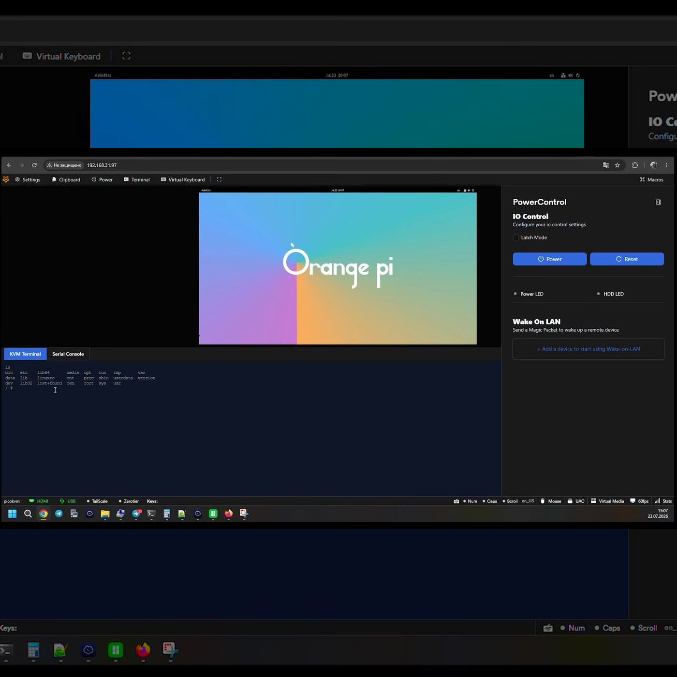677x677 pixels.
Task: Toggle Mouse mode in status bar
Action: [551, 501]
